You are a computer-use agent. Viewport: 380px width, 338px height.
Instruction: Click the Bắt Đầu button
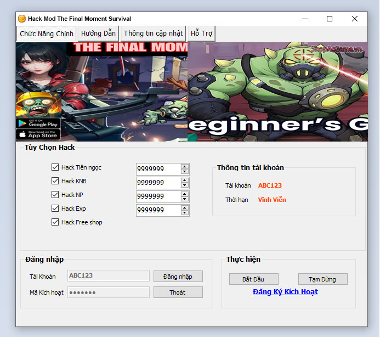(254, 279)
